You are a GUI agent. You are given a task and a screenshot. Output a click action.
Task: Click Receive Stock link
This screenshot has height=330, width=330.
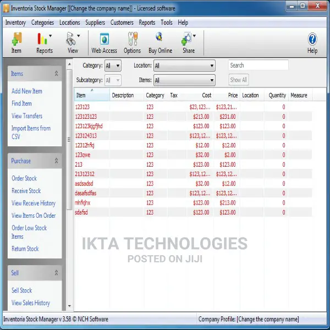(26, 191)
